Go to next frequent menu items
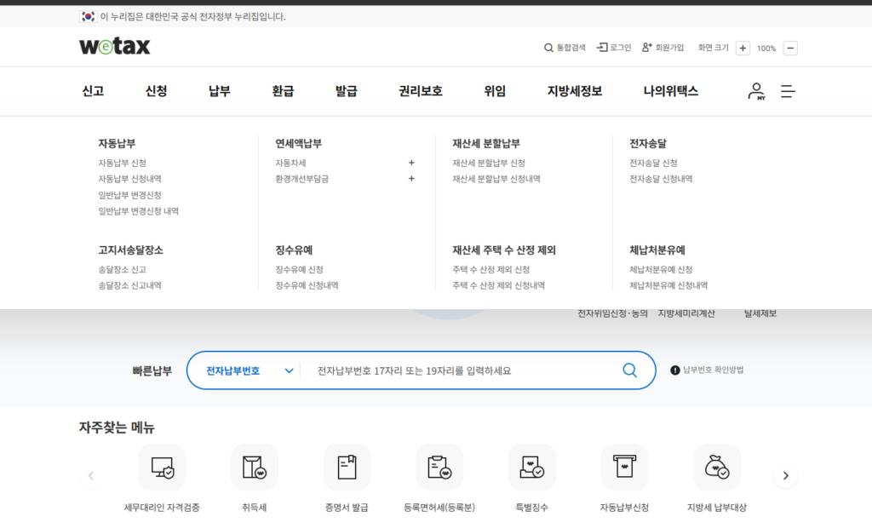 click(785, 476)
